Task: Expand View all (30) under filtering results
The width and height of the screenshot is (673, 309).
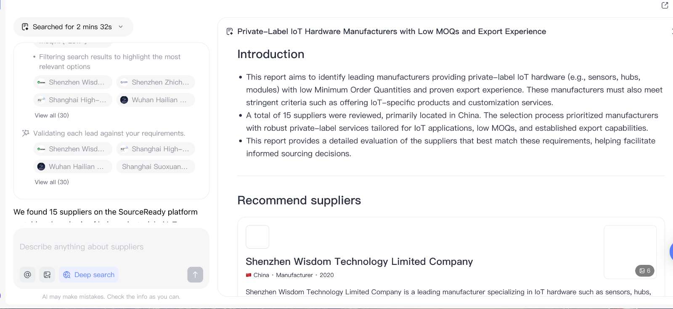Action: (52, 115)
